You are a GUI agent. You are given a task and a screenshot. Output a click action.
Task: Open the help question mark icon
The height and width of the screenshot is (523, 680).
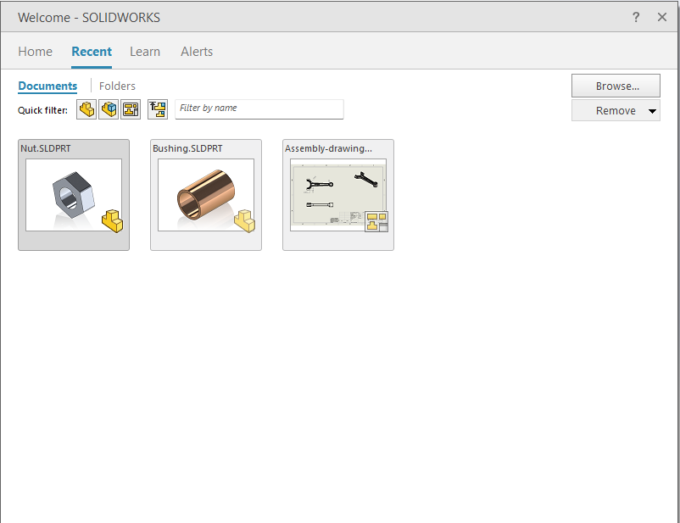point(636,17)
